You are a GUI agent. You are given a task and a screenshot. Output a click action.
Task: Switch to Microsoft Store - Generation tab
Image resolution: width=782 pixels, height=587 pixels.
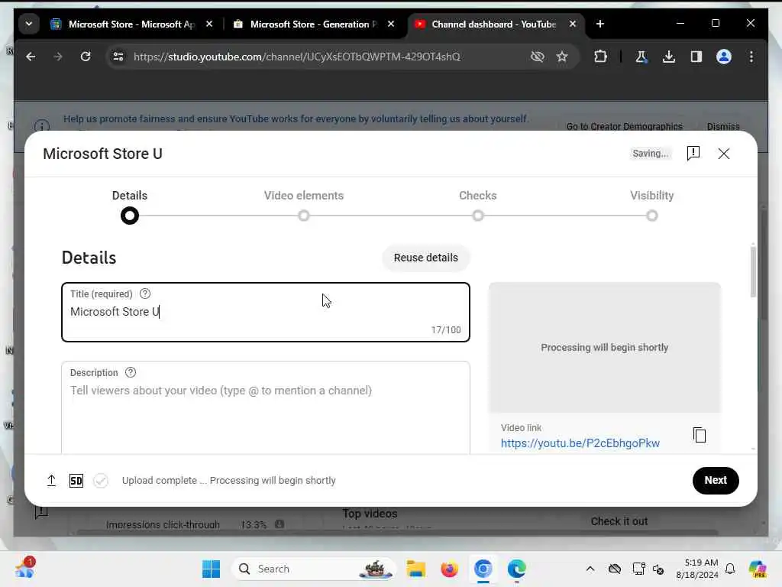314,24
